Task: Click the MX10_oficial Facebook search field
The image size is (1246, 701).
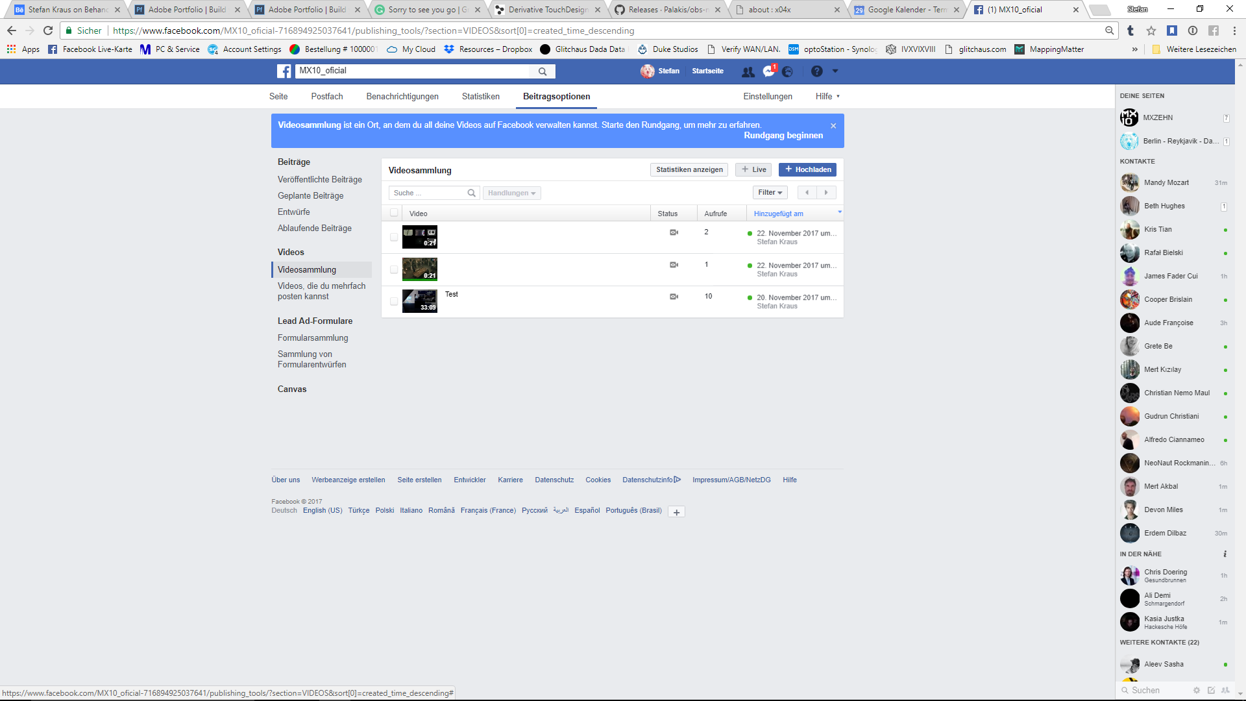Action: pyautogui.click(x=413, y=71)
